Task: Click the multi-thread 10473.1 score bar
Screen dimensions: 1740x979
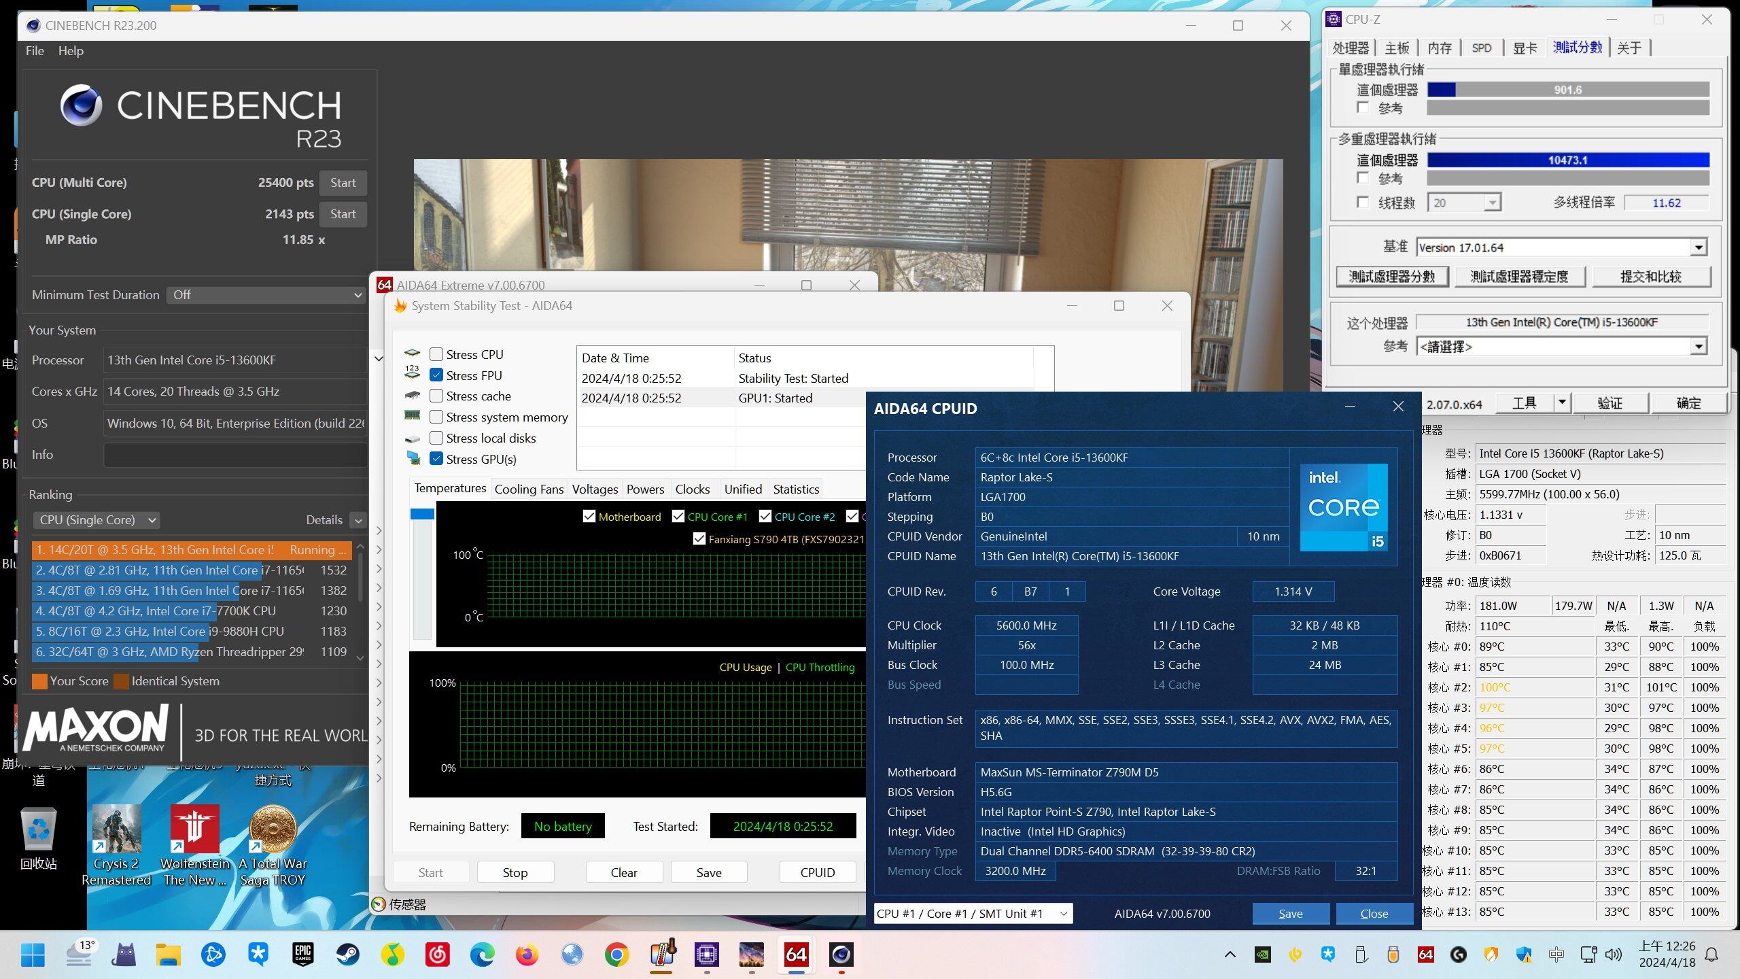Action: coord(1568,160)
